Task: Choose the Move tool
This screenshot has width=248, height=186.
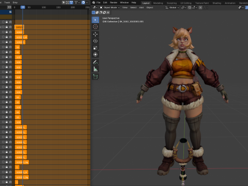Action: coord(95,34)
